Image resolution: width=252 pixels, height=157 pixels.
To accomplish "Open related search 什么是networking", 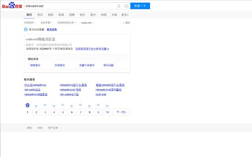I will (x=35, y=85).
